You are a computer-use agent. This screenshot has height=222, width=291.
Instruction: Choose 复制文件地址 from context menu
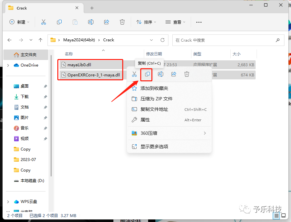click(169, 110)
